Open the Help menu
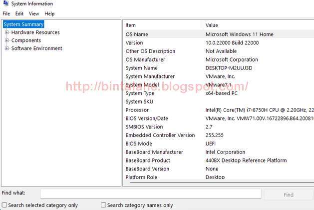The width and height of the screenshot is (314, 210). [49, 13]
